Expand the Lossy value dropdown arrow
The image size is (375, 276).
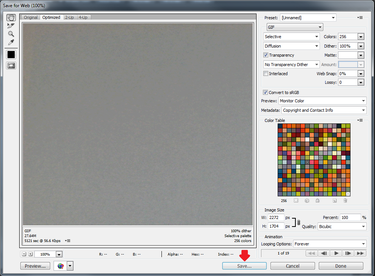pyautogui.click(x=361, y=82)
